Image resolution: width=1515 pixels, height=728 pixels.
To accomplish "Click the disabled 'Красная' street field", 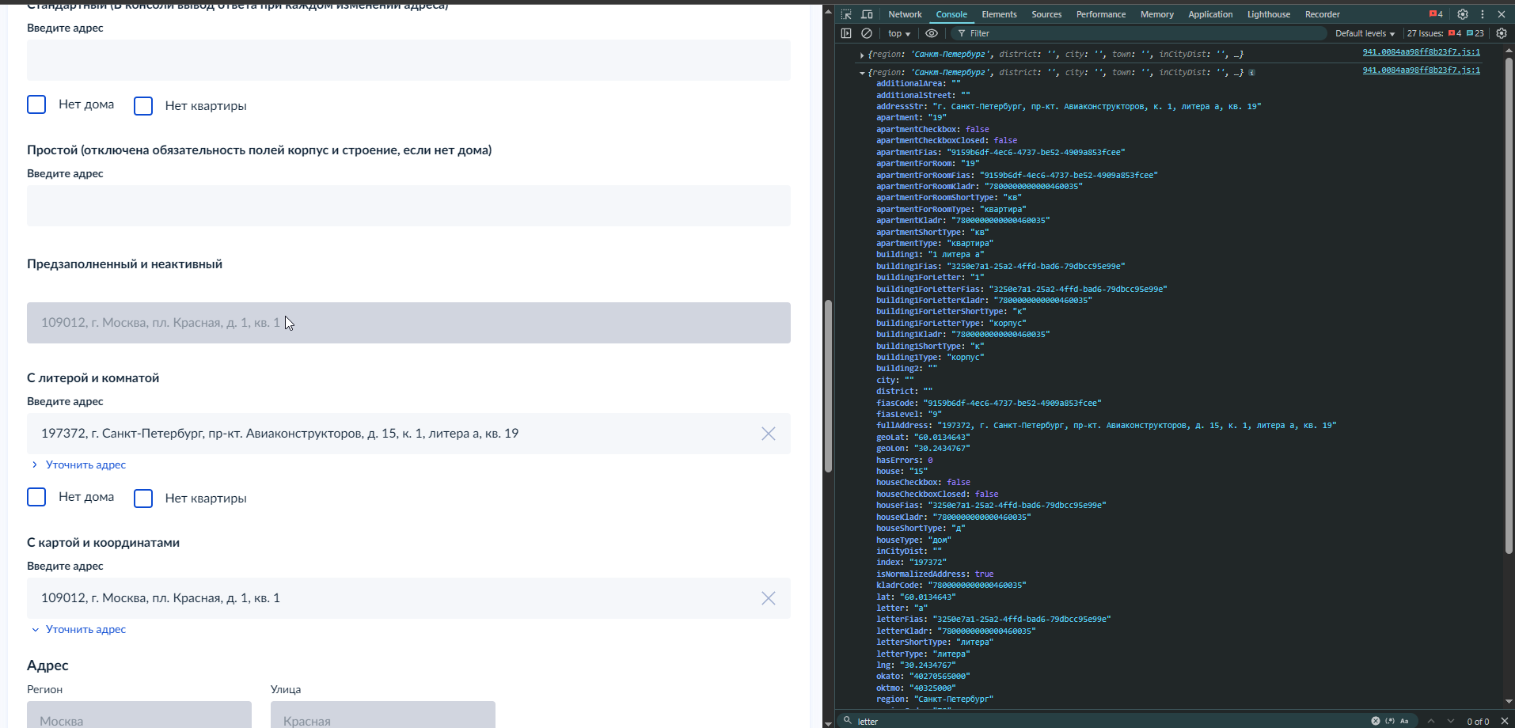I will click(383, 715).
